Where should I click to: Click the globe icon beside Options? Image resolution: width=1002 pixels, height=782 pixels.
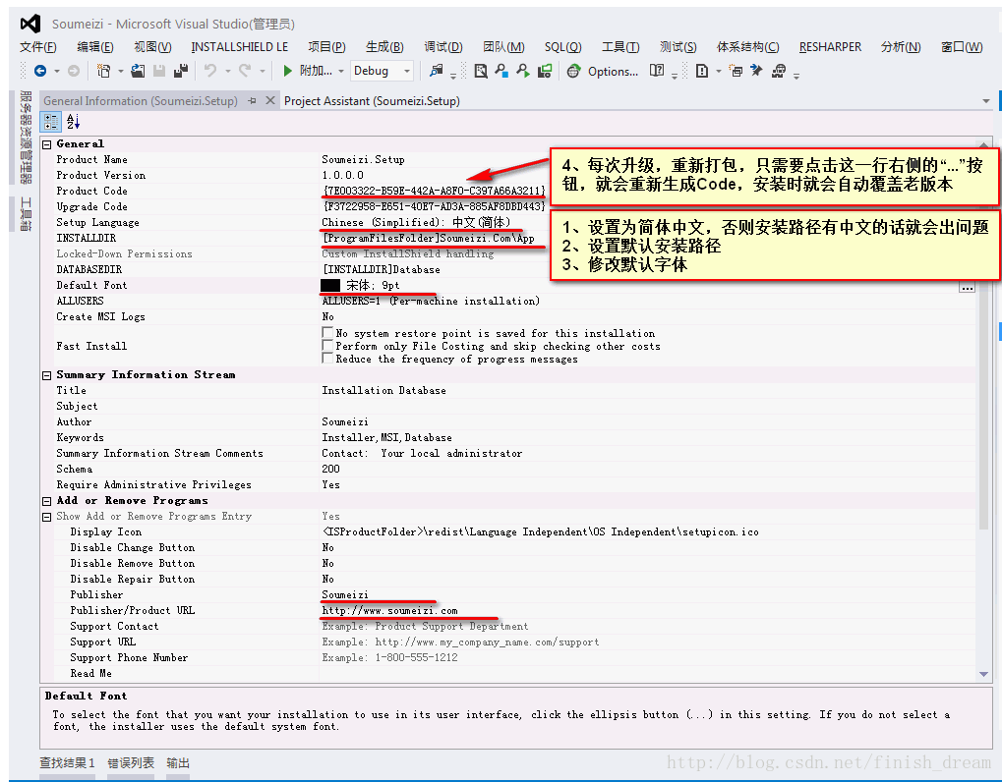[574, 71]
